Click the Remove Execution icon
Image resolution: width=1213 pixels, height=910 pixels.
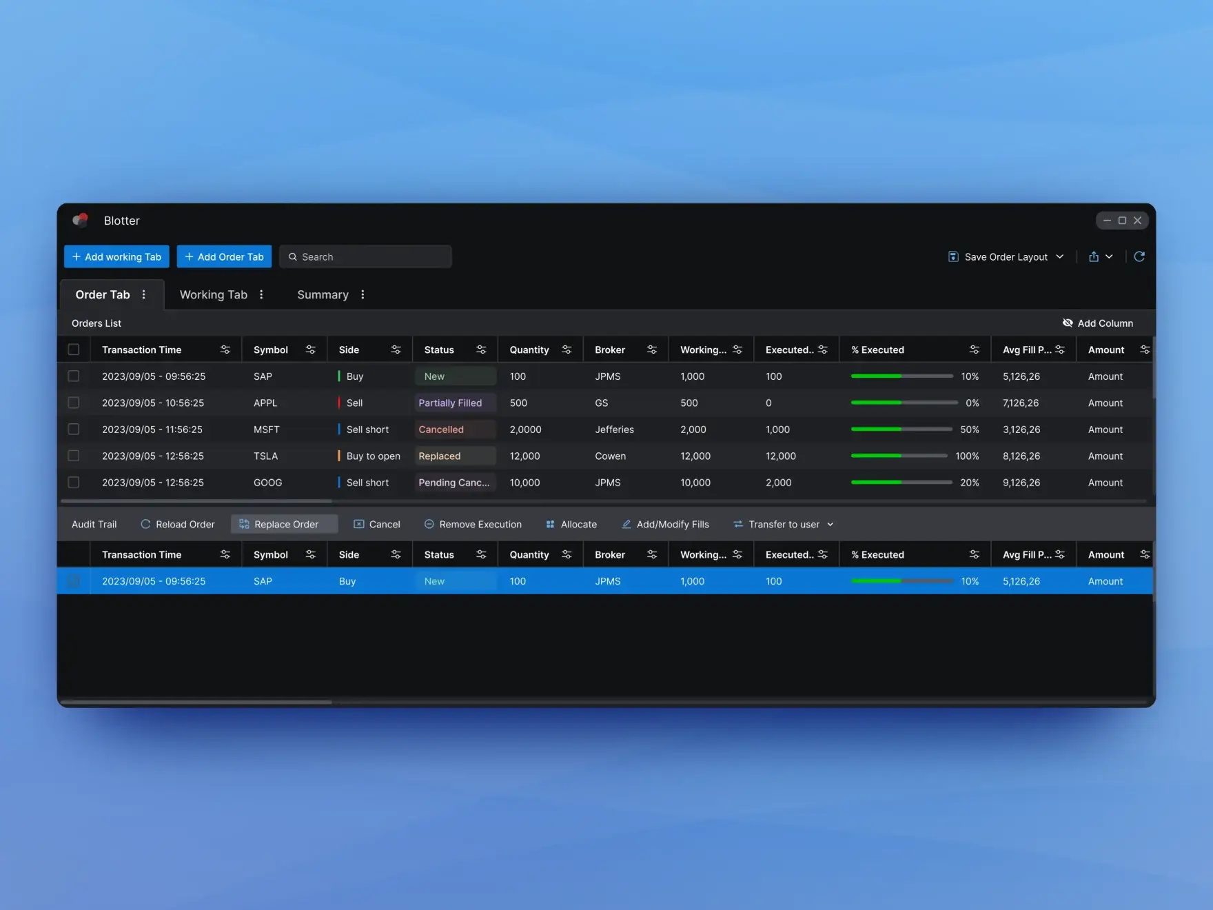coord(429,524)
